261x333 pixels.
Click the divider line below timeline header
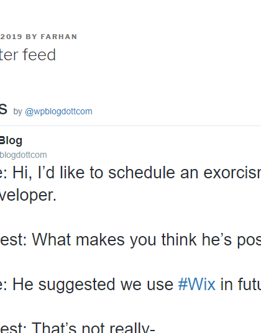130,125
